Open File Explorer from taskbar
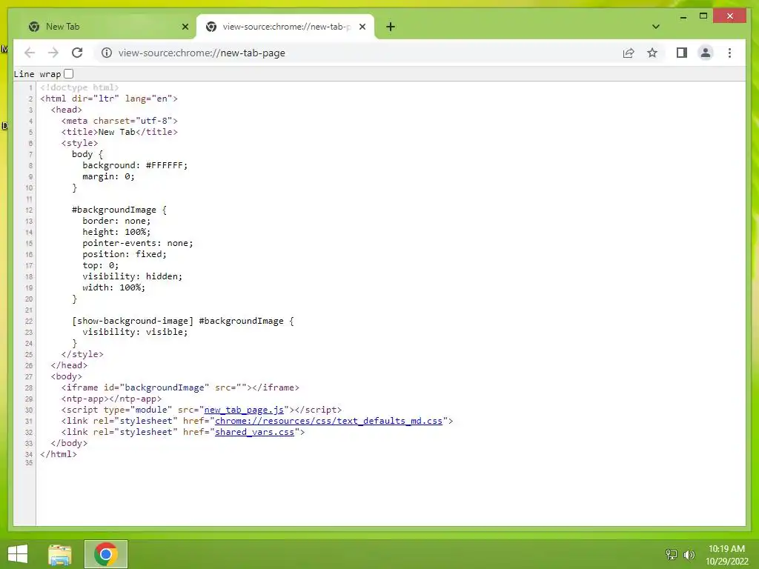Screen dimensions: 759x569 tap(60, 554)
